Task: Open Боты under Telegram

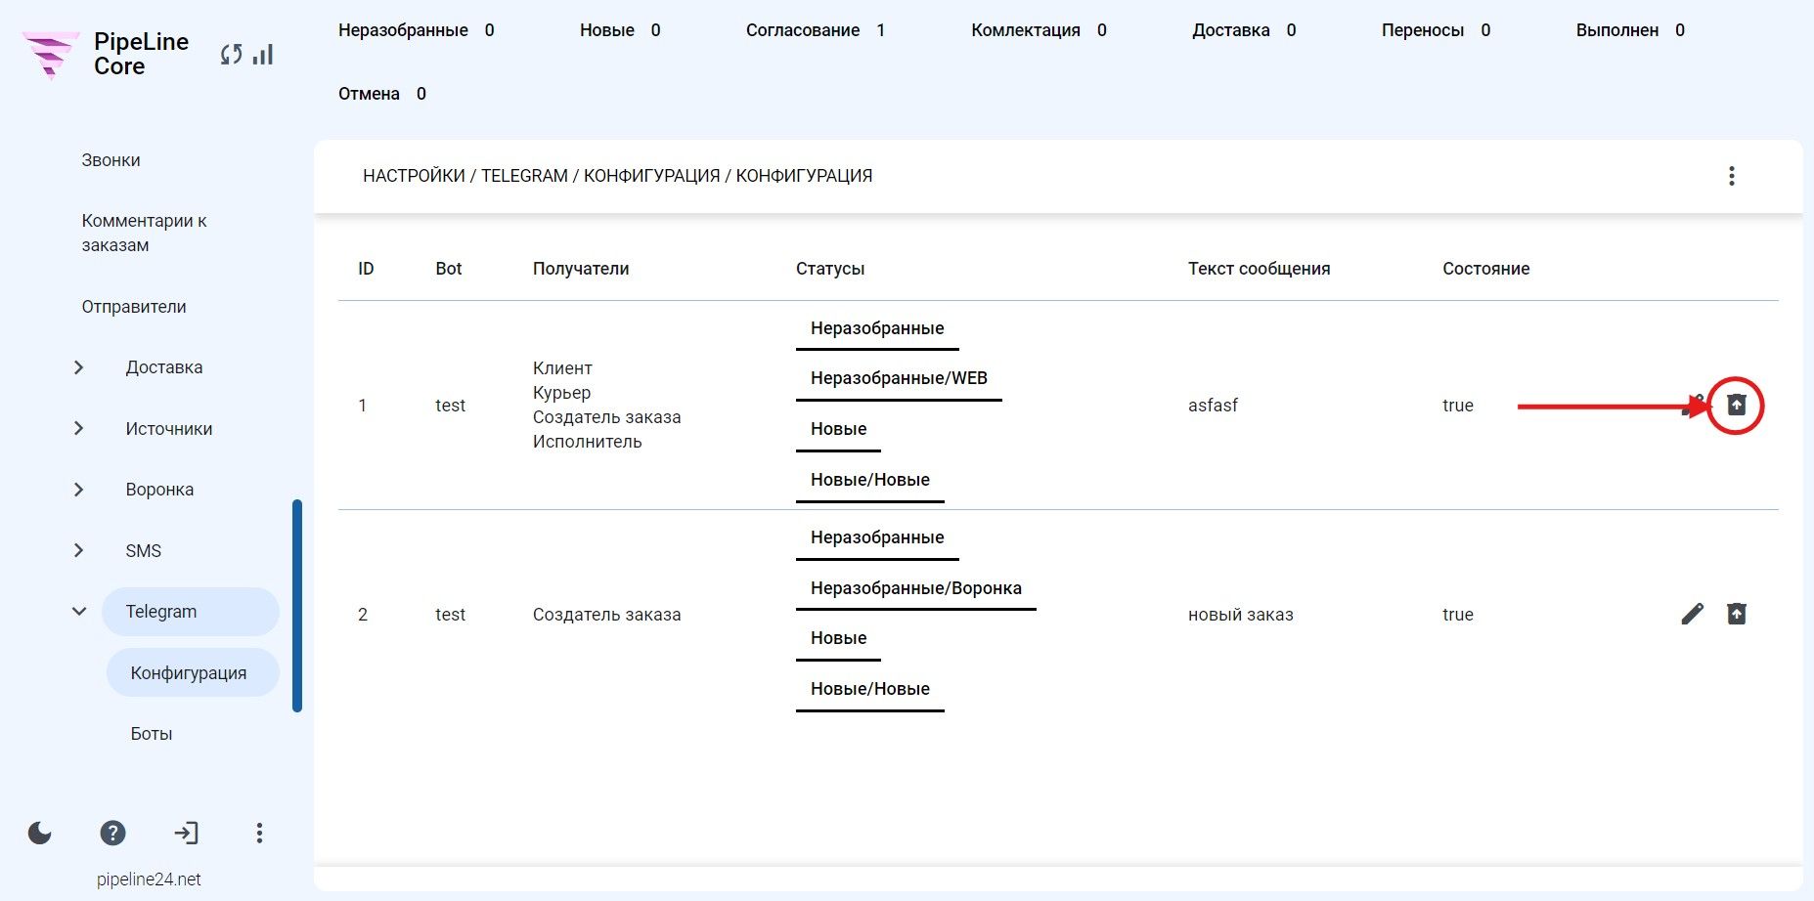Action: coord(152,734)
